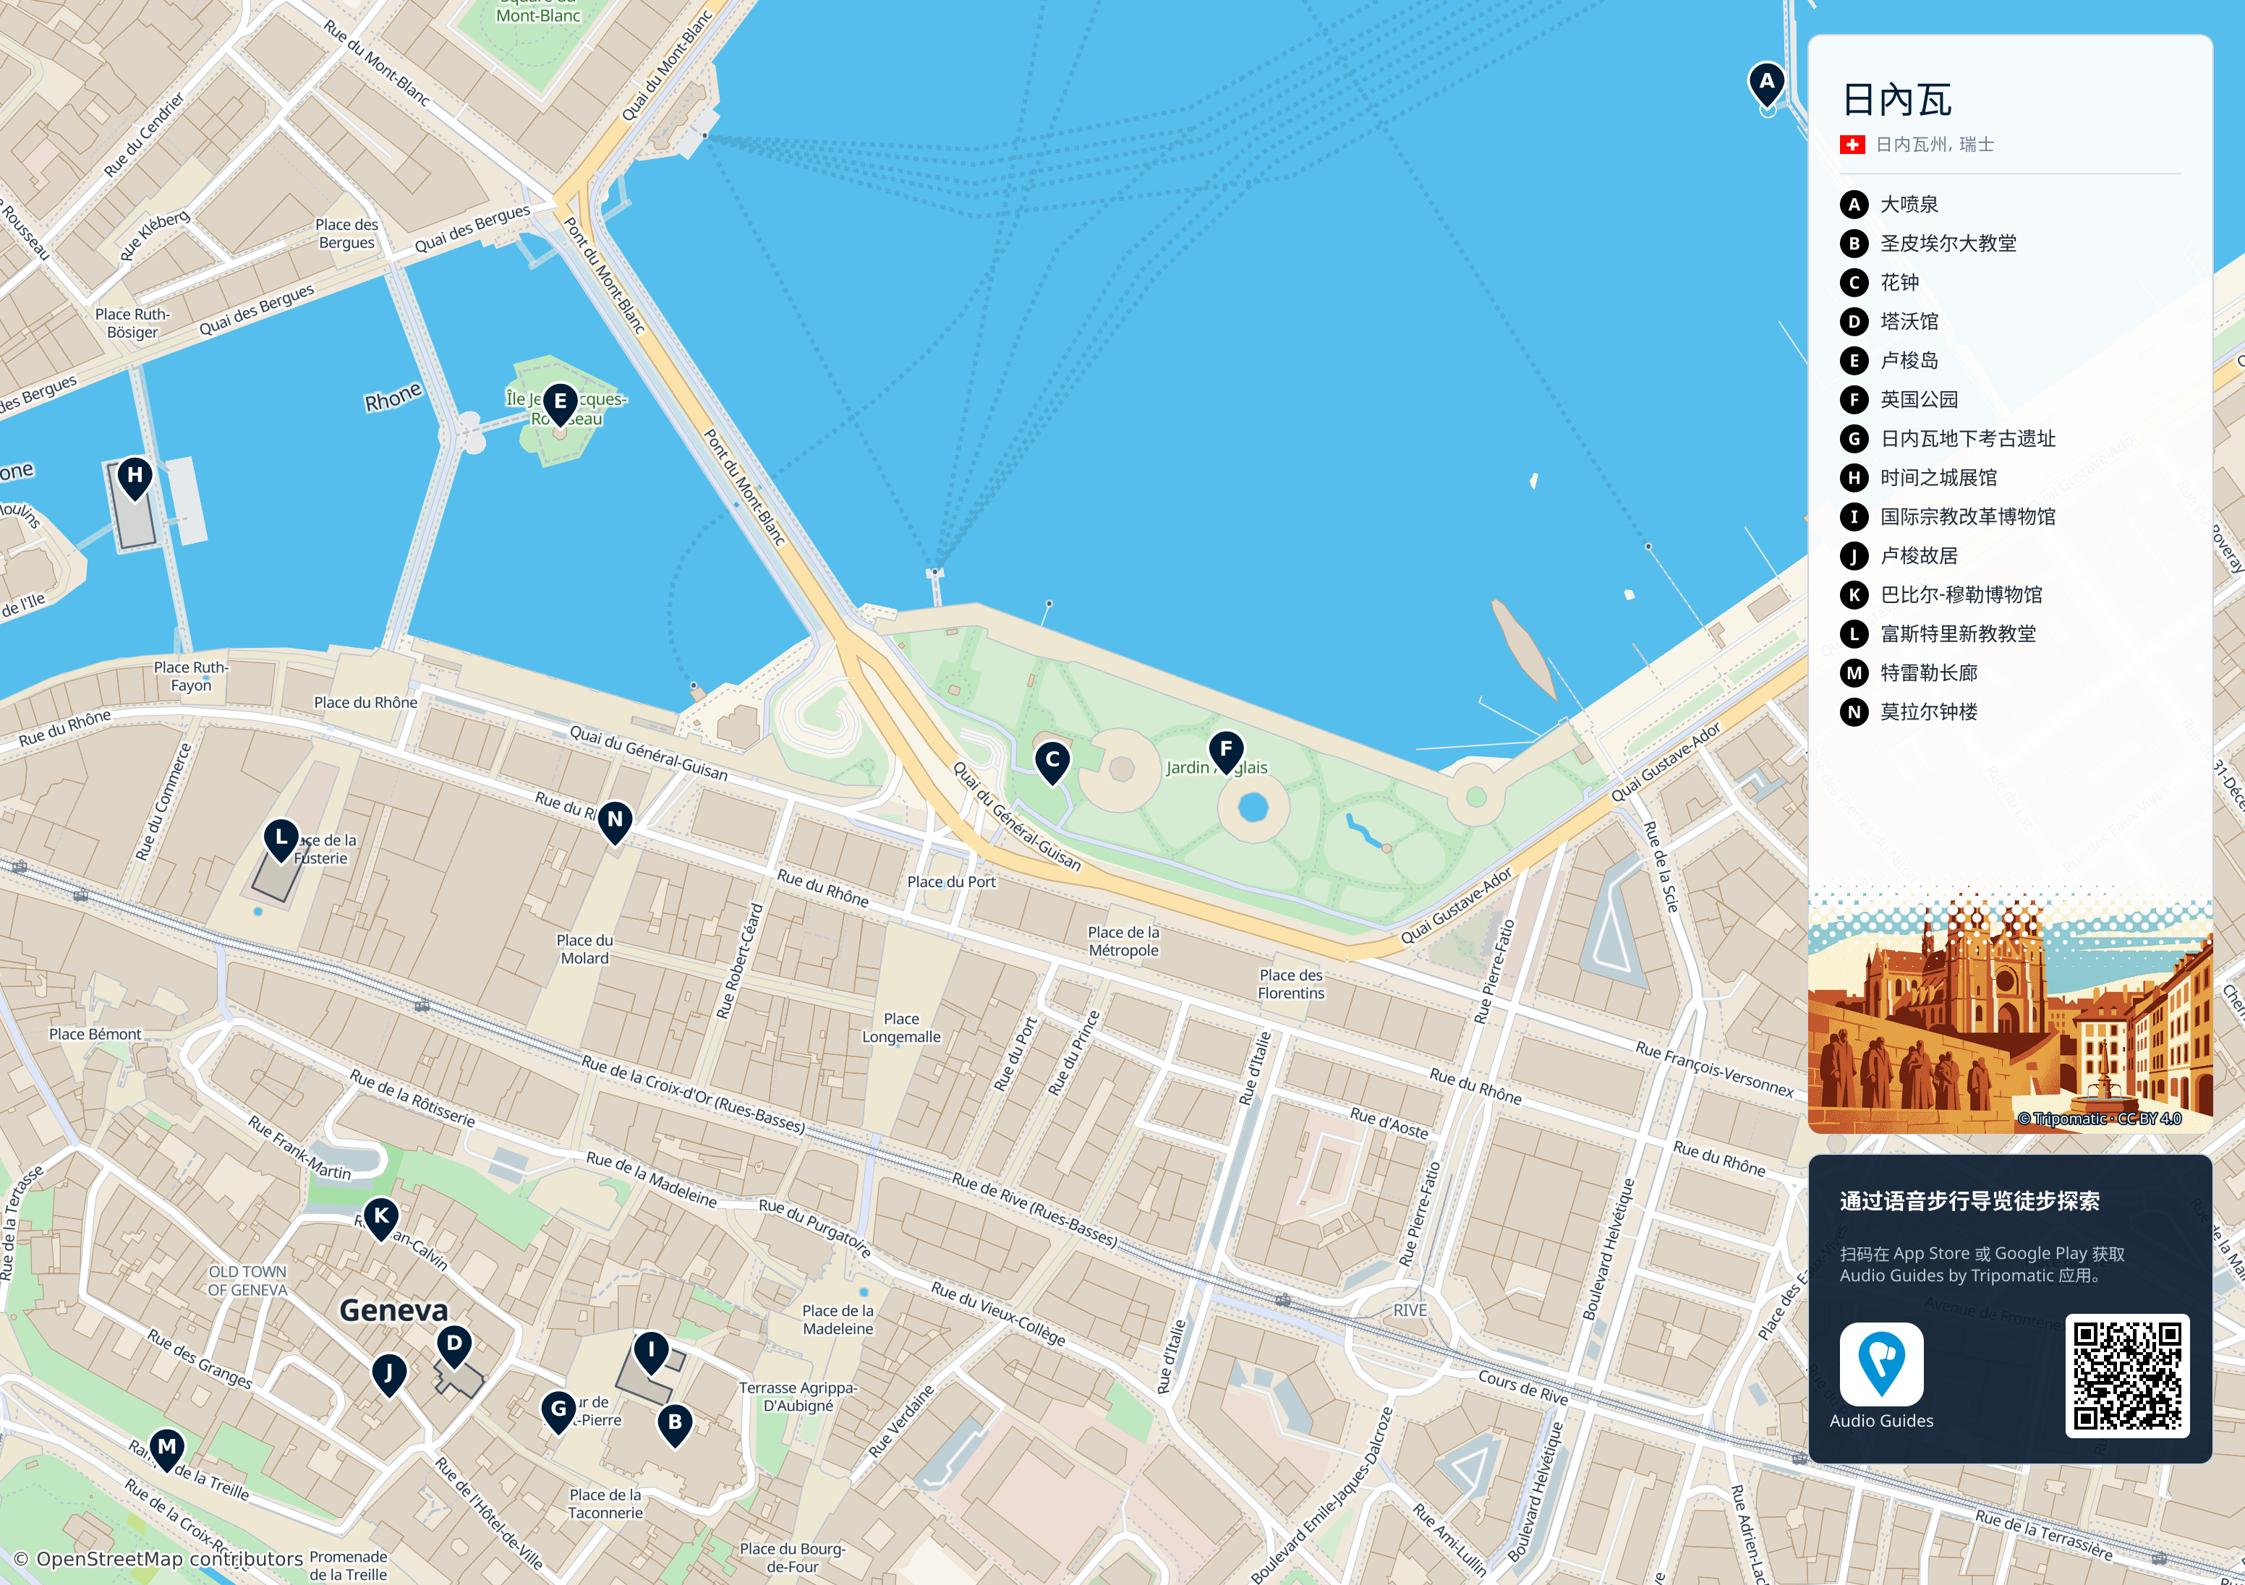Click legend badge E for 卢梭岛

click(1854, 361)
